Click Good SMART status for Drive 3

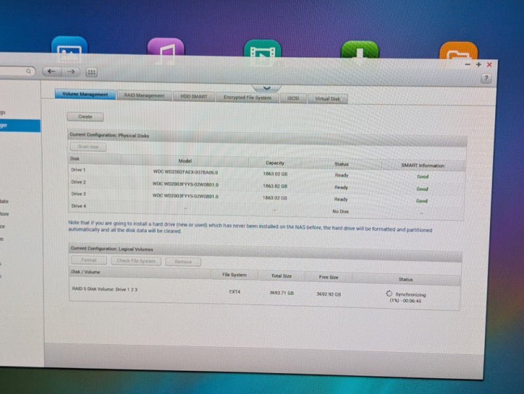(422, 201)
